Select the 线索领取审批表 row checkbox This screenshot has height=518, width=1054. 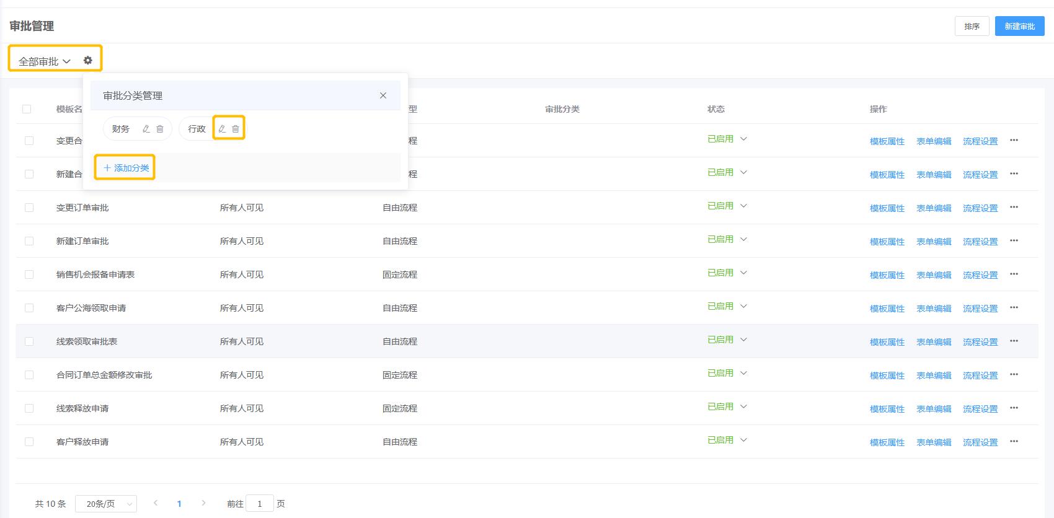[x=29, y=341]
